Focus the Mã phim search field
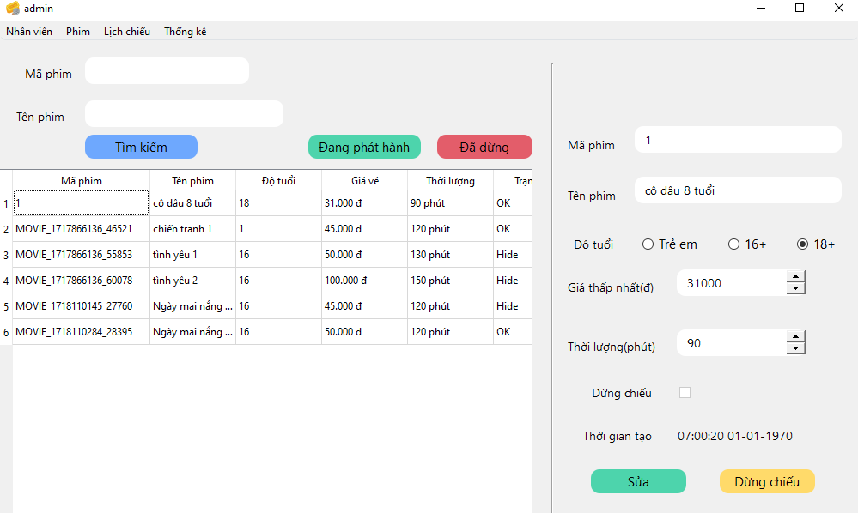 [167, 71]
